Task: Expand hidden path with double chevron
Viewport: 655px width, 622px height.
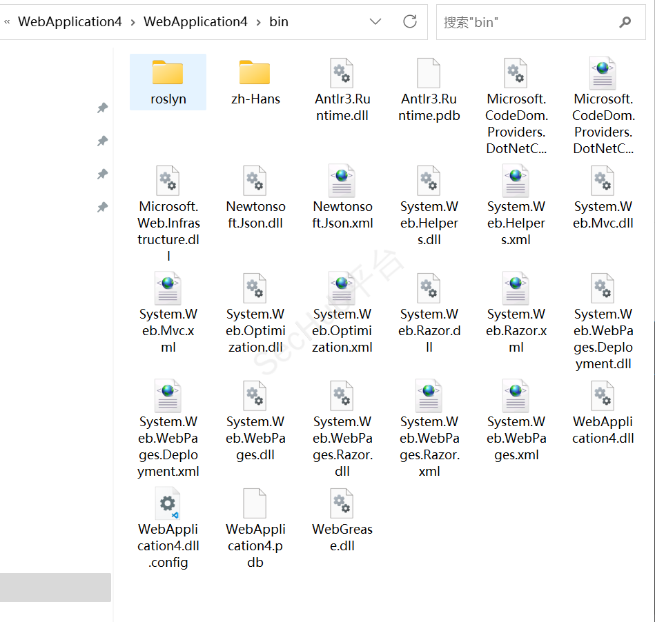Action: (7, 22)
